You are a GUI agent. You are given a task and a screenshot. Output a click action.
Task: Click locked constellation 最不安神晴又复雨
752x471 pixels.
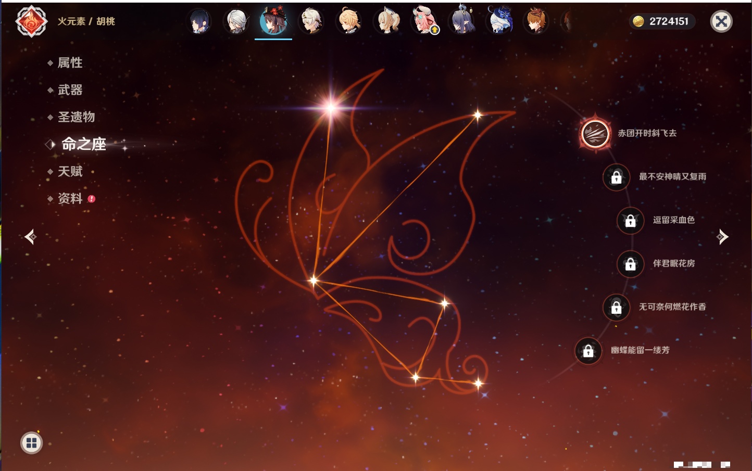tap(672, 177)
